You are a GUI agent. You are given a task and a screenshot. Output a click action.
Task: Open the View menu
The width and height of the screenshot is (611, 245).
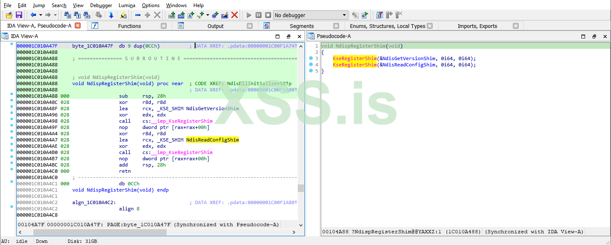[x=78, y=5]
